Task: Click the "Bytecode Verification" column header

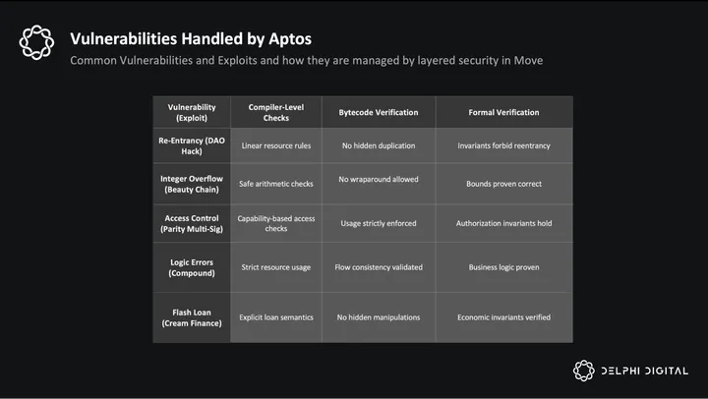Action: click(x=378, y=113)
